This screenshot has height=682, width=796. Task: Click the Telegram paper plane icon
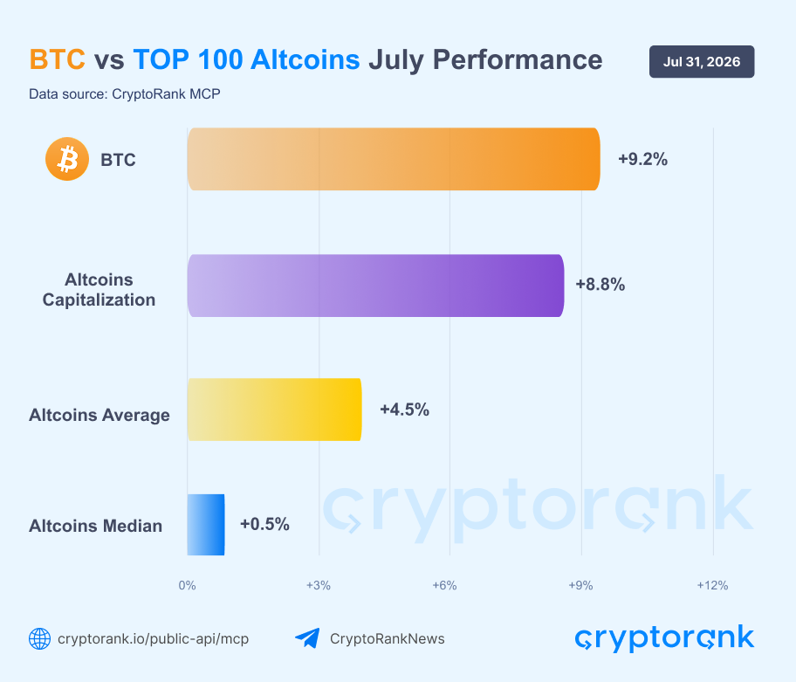(x=307, y=638)
